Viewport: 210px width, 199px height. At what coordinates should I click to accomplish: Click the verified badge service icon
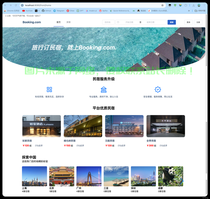[158, 90]
